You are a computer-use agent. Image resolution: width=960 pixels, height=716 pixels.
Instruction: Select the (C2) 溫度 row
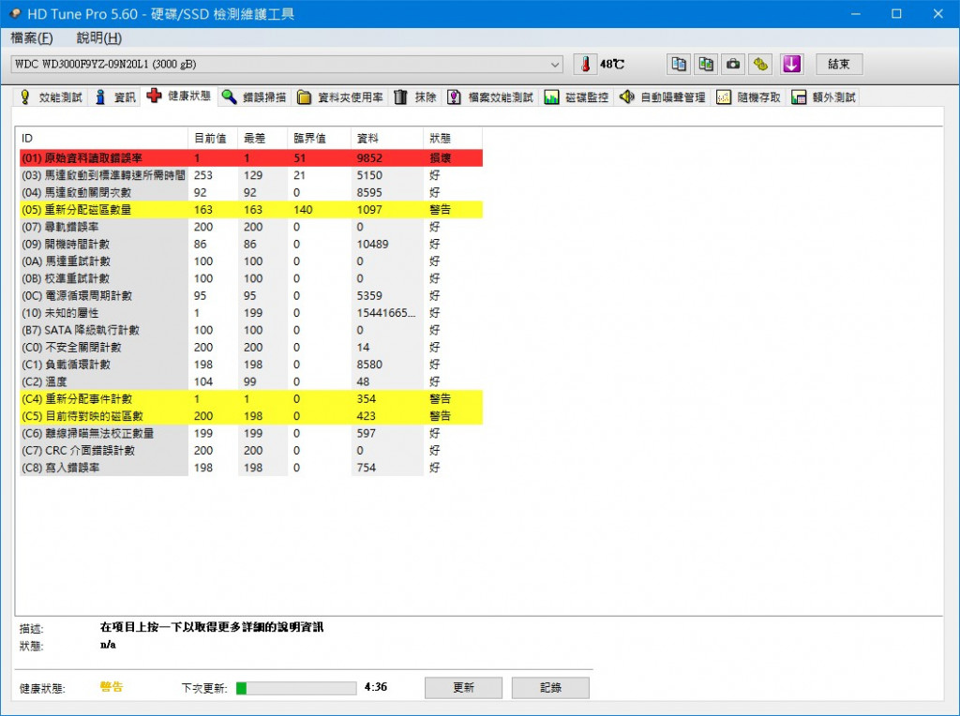pos(251,381)
